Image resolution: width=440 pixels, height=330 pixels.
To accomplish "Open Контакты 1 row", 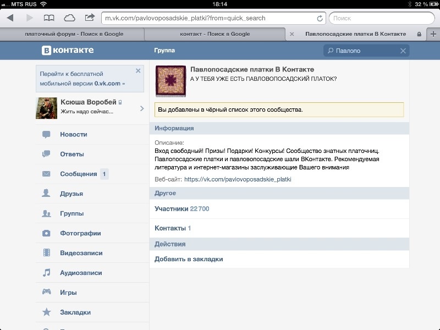I will tap(279, 228).
